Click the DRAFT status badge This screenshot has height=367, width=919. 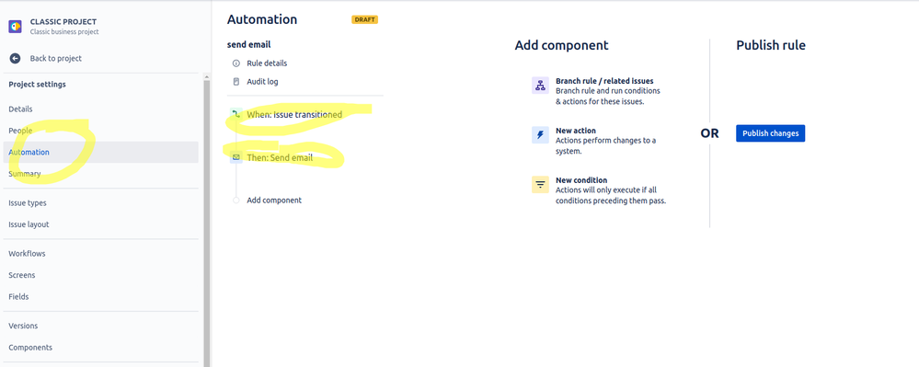364,20
